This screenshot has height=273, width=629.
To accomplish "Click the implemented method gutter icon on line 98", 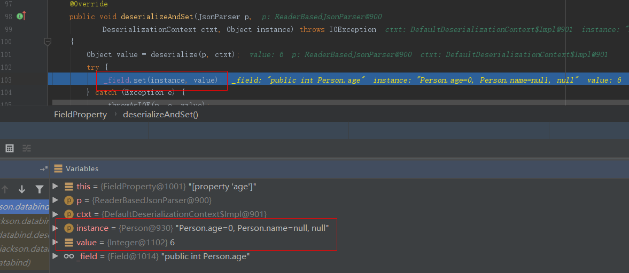I will click(x=21, y=17).
